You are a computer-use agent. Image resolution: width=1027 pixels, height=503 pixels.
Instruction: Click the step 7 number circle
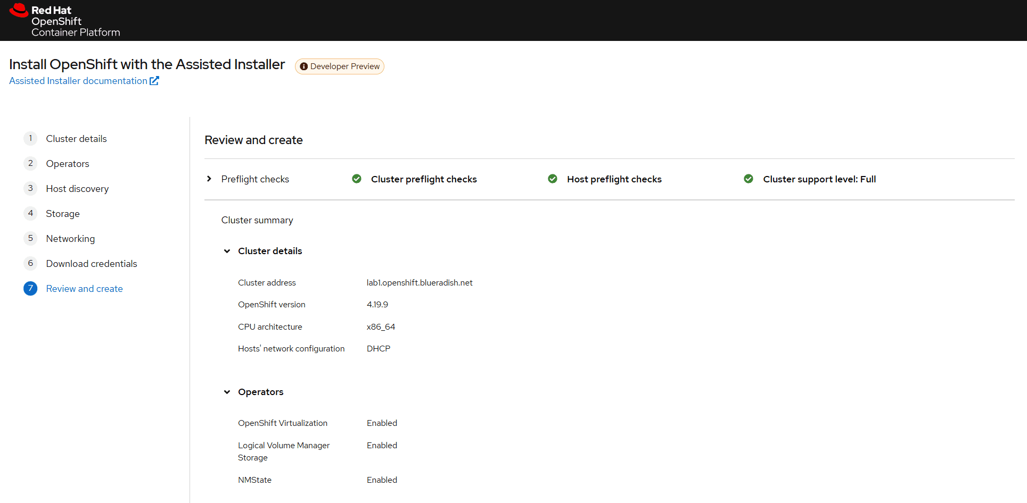coord(30,288)
